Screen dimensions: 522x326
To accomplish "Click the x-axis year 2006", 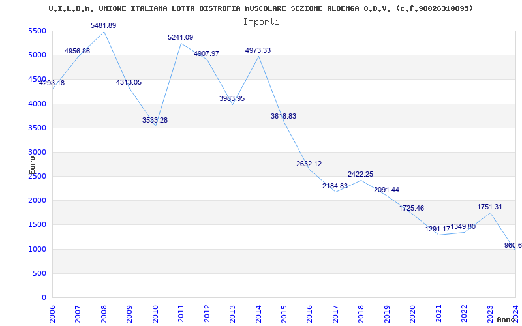I will click(x=53, y=314).
